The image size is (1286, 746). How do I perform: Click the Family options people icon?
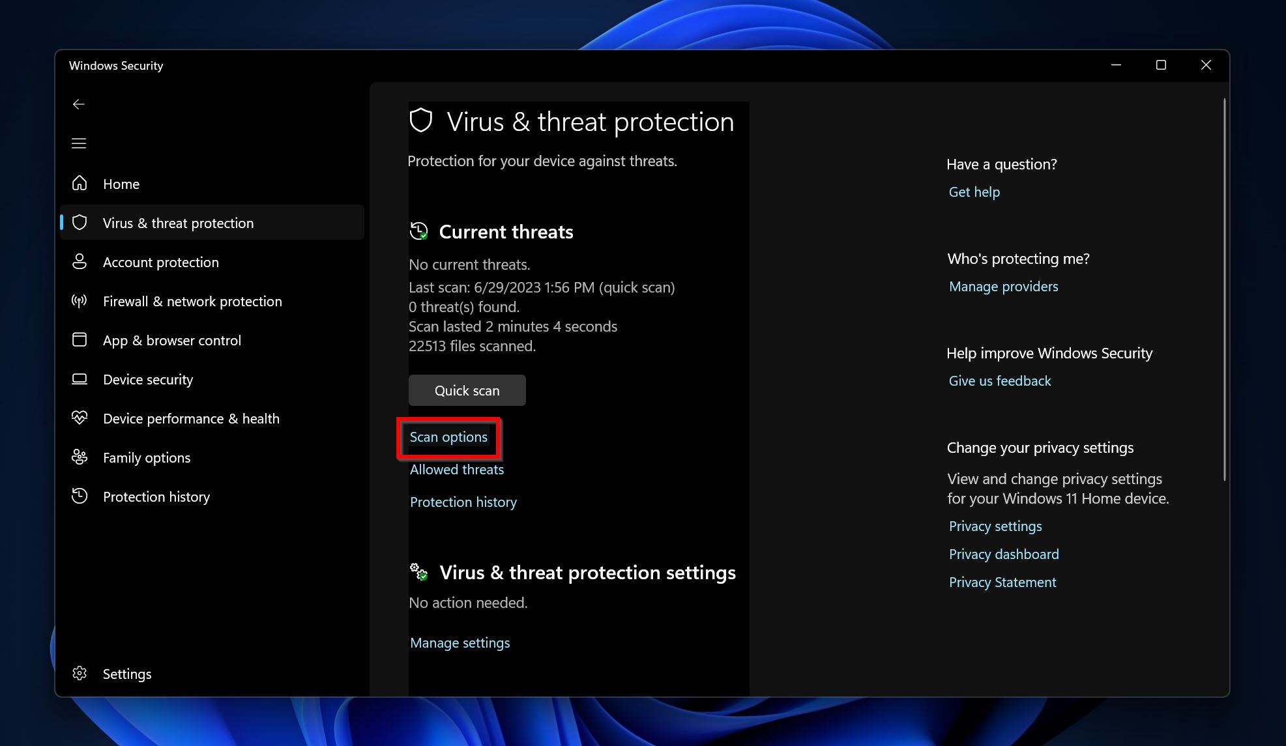point(80,457)
